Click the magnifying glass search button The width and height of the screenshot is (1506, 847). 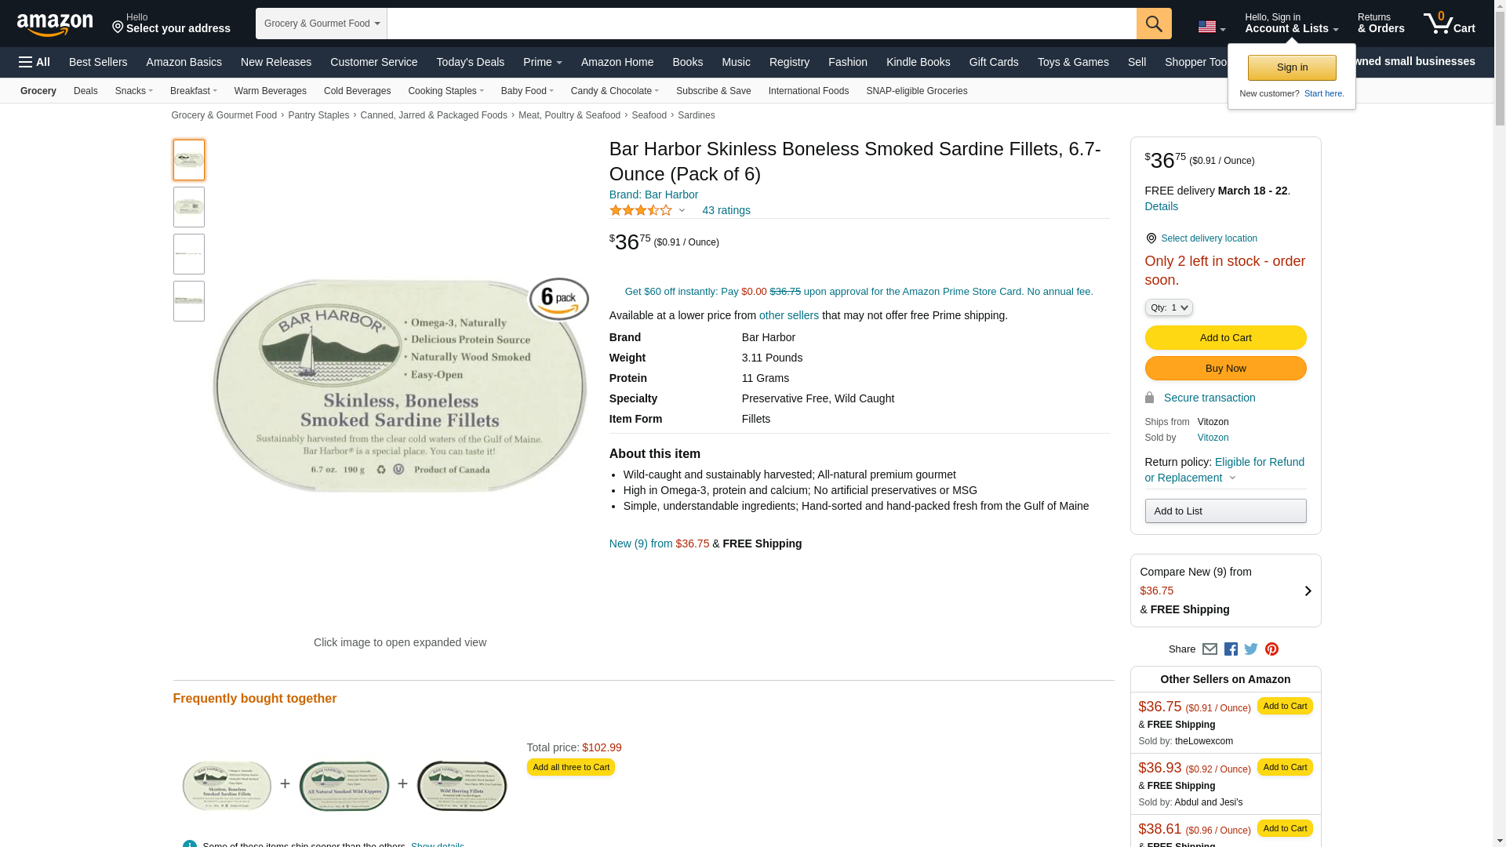tap(1153, 24)
